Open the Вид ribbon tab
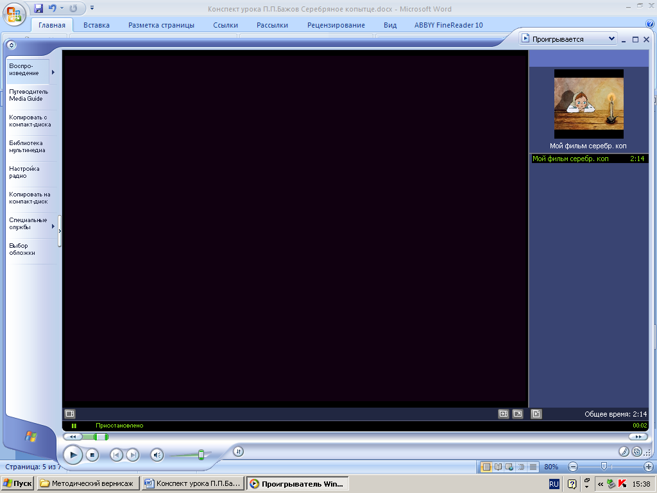657x493 pixels. (x=390, y=25)
